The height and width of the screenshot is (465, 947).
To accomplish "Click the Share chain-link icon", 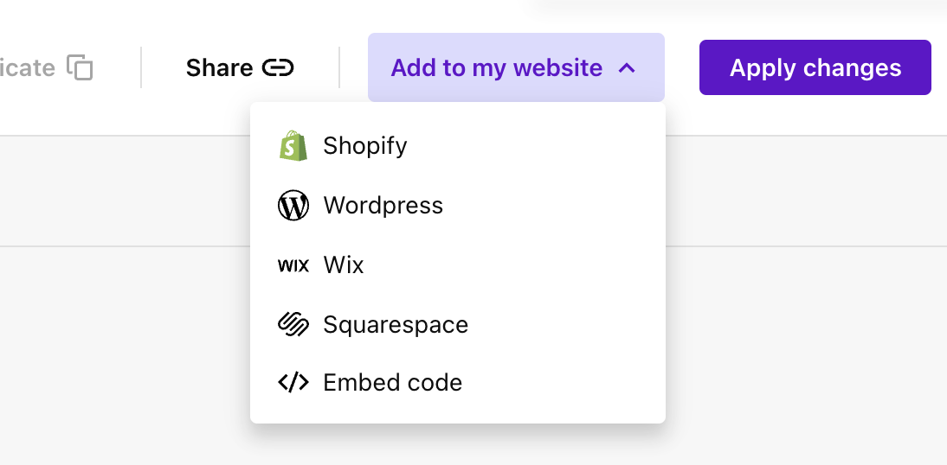I will (x=278, y=67).
